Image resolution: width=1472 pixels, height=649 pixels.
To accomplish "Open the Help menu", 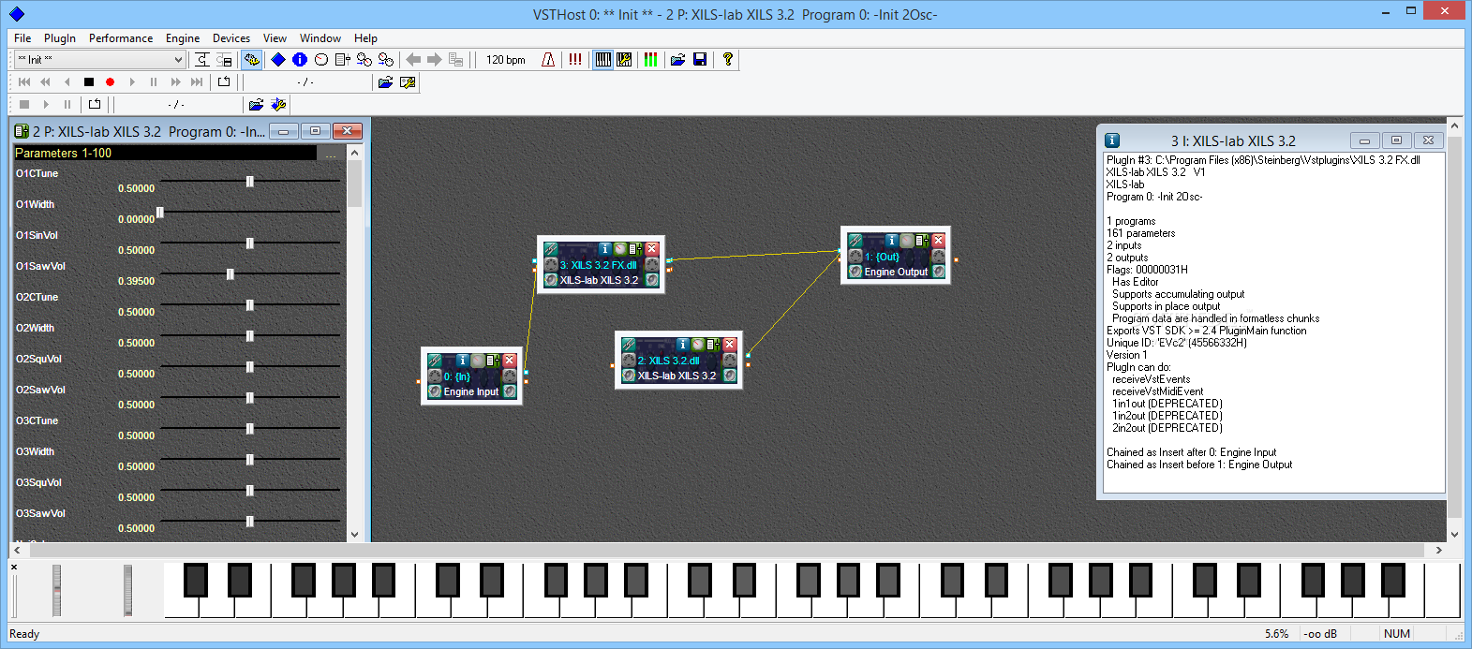I will tap(365, 38).
